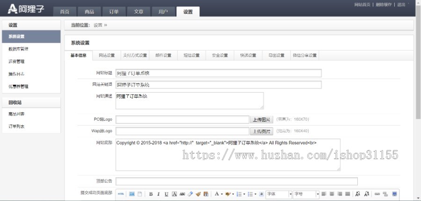
Task: Align text right in editor toolbar
Action: pyautogui.click(x=340, y=194)
